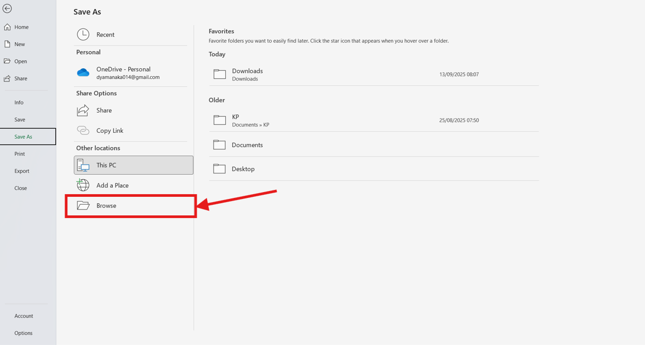Viewport: 645px width, 345px height.
Task: Click the Copy Link chain icon
Action: 83,130
